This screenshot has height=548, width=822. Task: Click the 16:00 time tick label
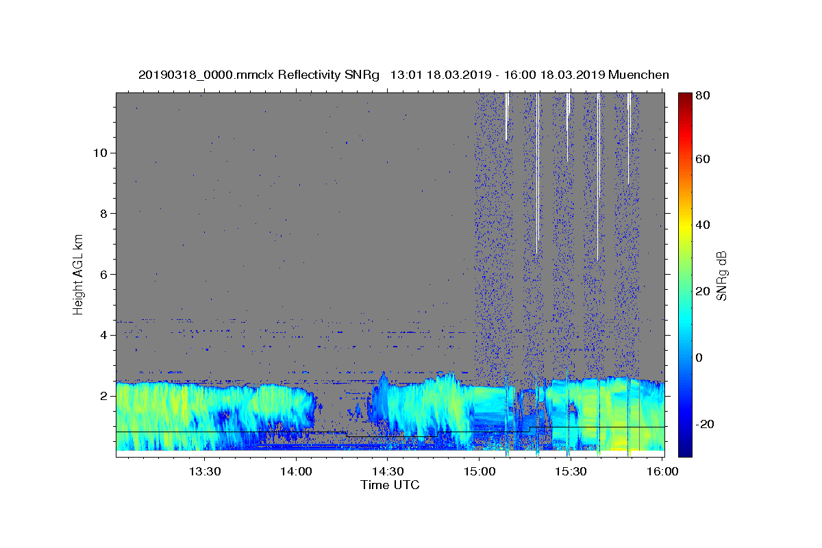[662, 471]
